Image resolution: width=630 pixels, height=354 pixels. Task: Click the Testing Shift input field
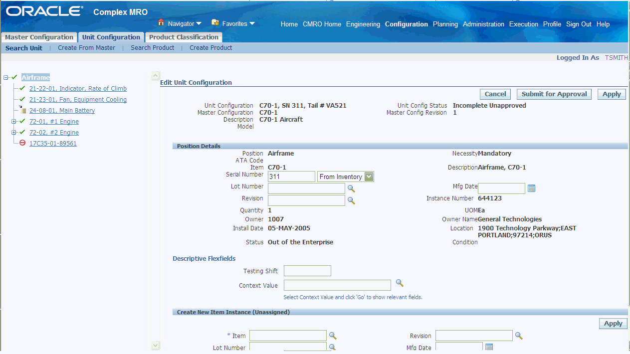(307, 271)
